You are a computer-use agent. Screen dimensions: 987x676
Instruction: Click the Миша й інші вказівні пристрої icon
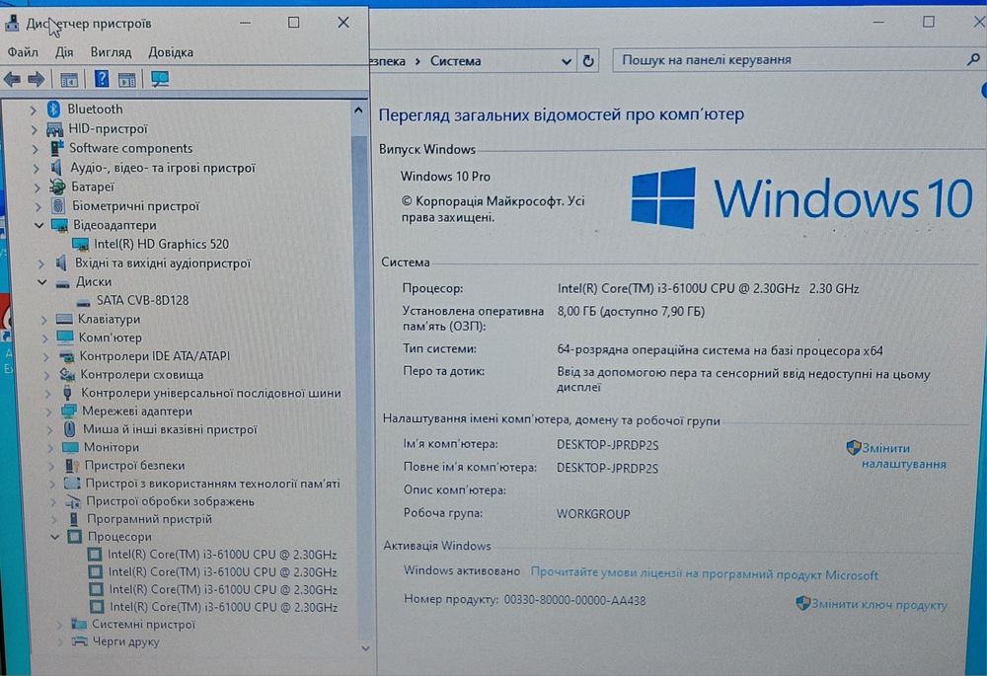pos(69,429)
